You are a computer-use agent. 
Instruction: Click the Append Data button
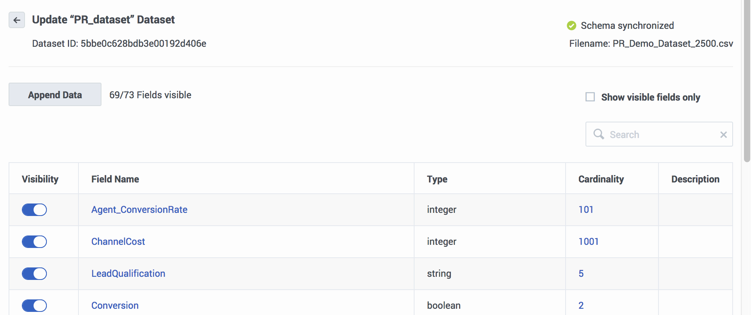coord(55,95)
